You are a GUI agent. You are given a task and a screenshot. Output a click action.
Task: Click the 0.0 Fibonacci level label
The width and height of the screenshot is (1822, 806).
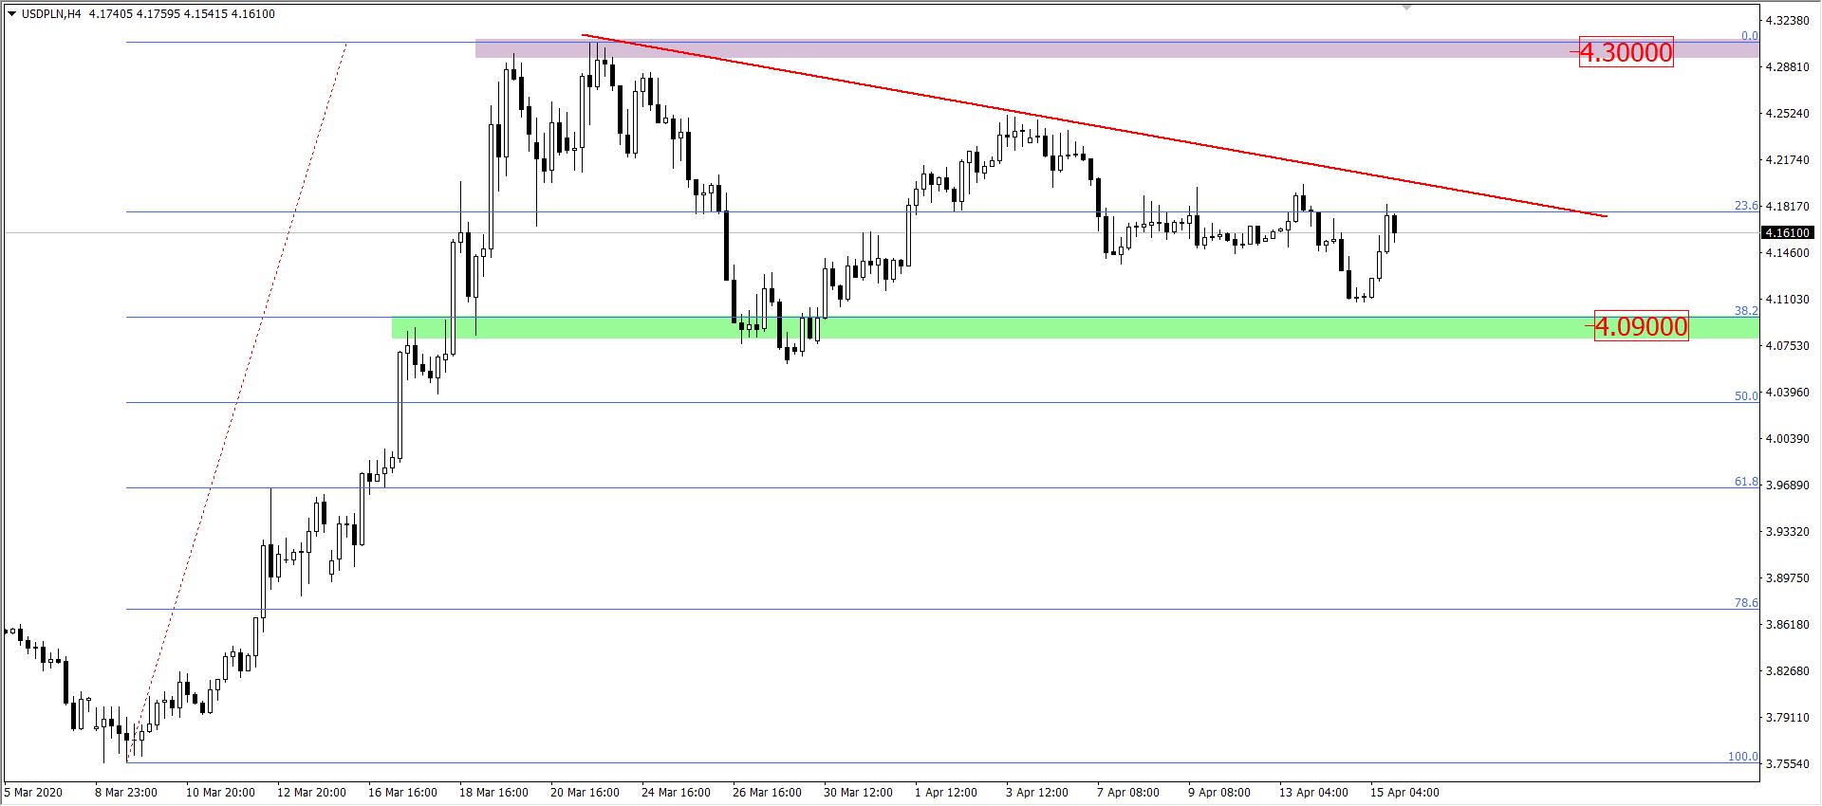pos(1748,35)
